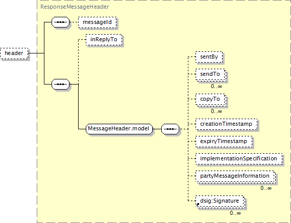This screenshot has height=223, width=291.
Task: Select the sendTo element
Action: click(x=211, y=74)
